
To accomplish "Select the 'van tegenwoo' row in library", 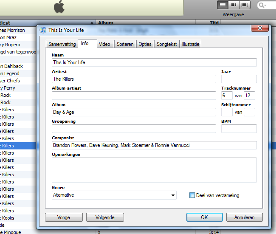I will click(x=18, y=52).
